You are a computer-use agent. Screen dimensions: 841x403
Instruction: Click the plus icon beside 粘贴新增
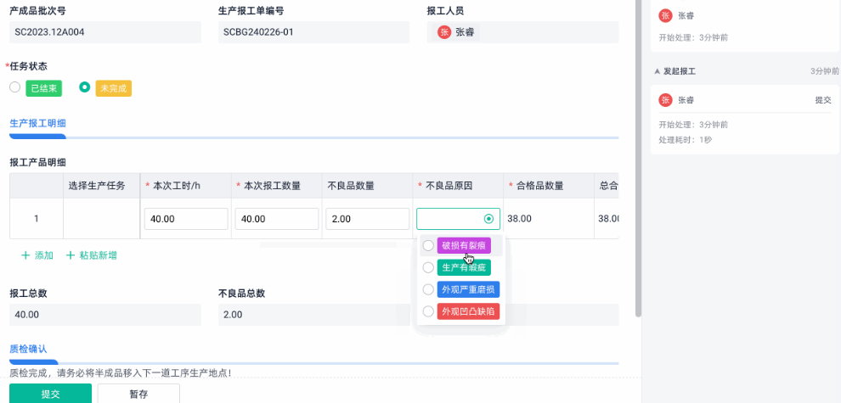70,255
